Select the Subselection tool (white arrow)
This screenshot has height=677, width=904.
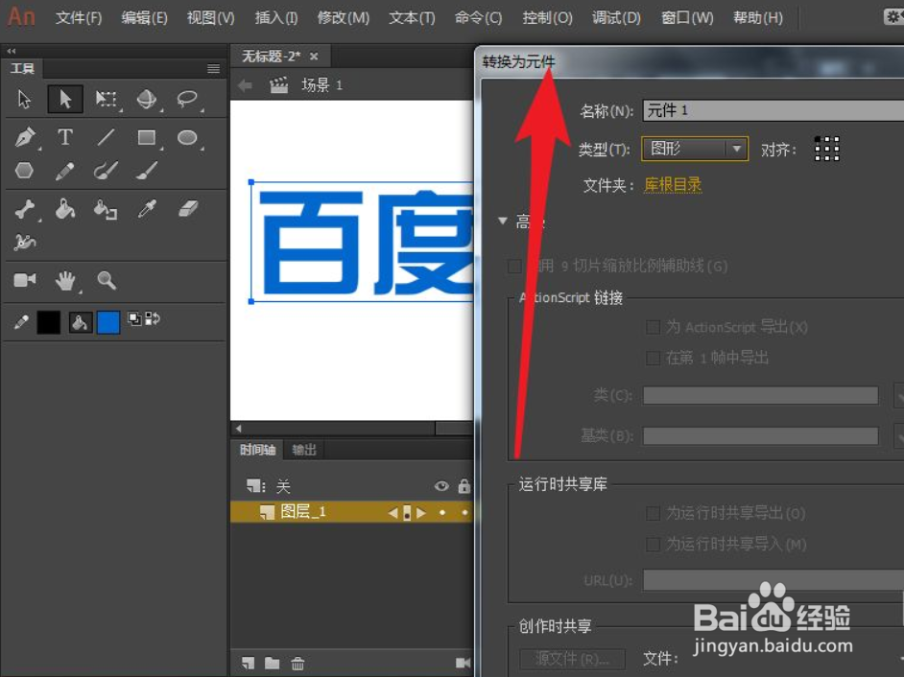click(24, 99)
